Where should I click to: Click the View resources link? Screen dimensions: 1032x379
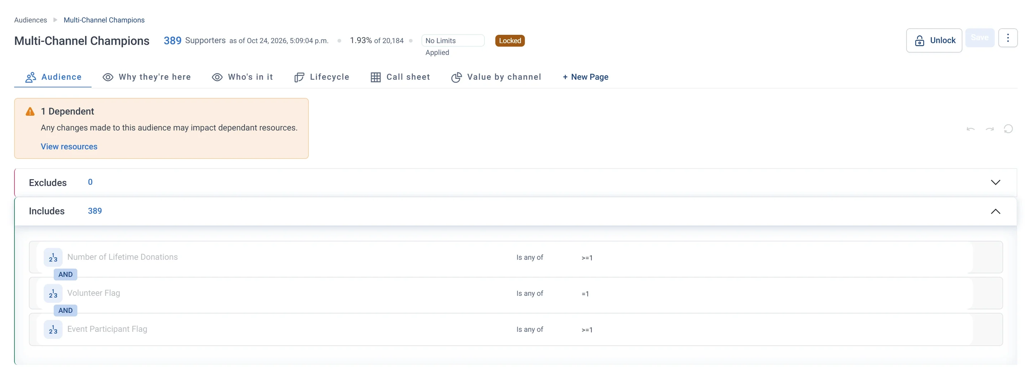(x=69, y=147)
